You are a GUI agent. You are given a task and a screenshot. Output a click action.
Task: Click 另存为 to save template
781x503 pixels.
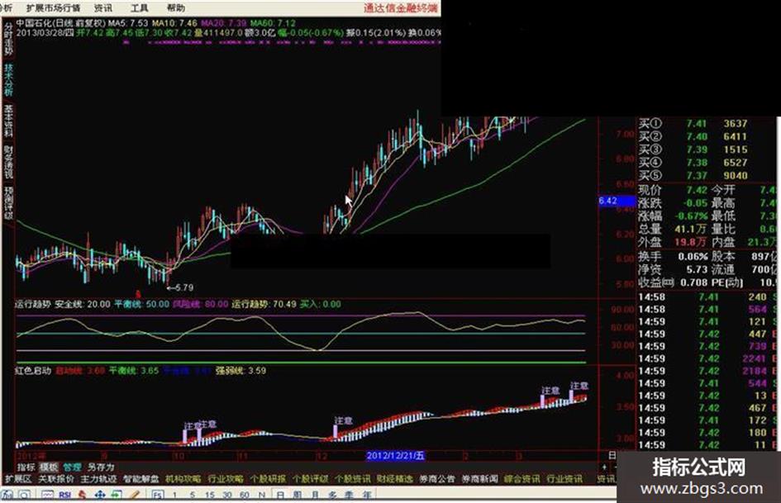[x=100, y=467]
